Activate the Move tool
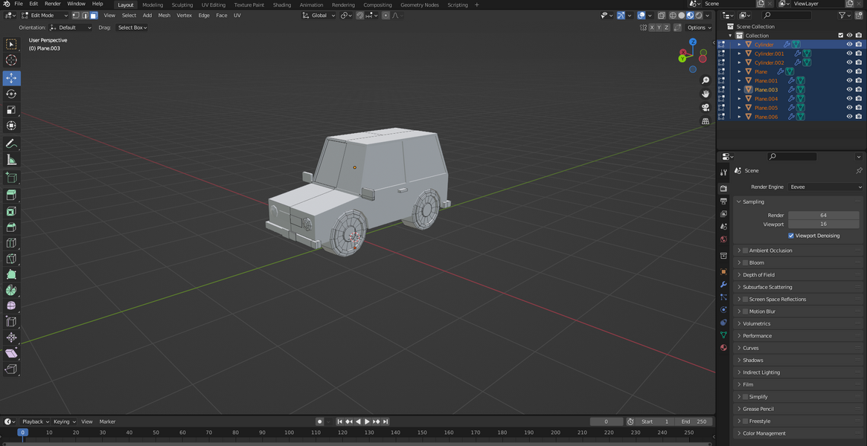Image resolution: width=867 pixels, height=446 pixels. (x=11, y=78)
